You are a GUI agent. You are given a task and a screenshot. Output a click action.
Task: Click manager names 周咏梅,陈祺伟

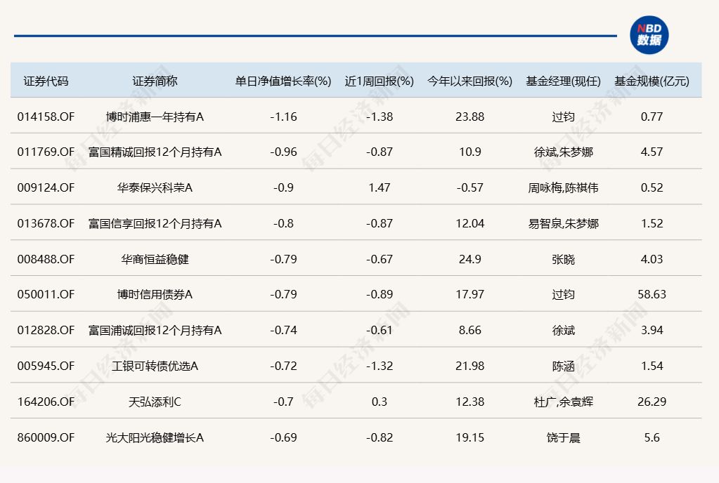563,187
